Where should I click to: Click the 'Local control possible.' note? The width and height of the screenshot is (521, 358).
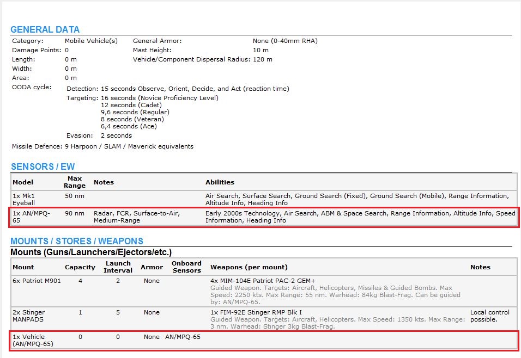tap(490, 316)
